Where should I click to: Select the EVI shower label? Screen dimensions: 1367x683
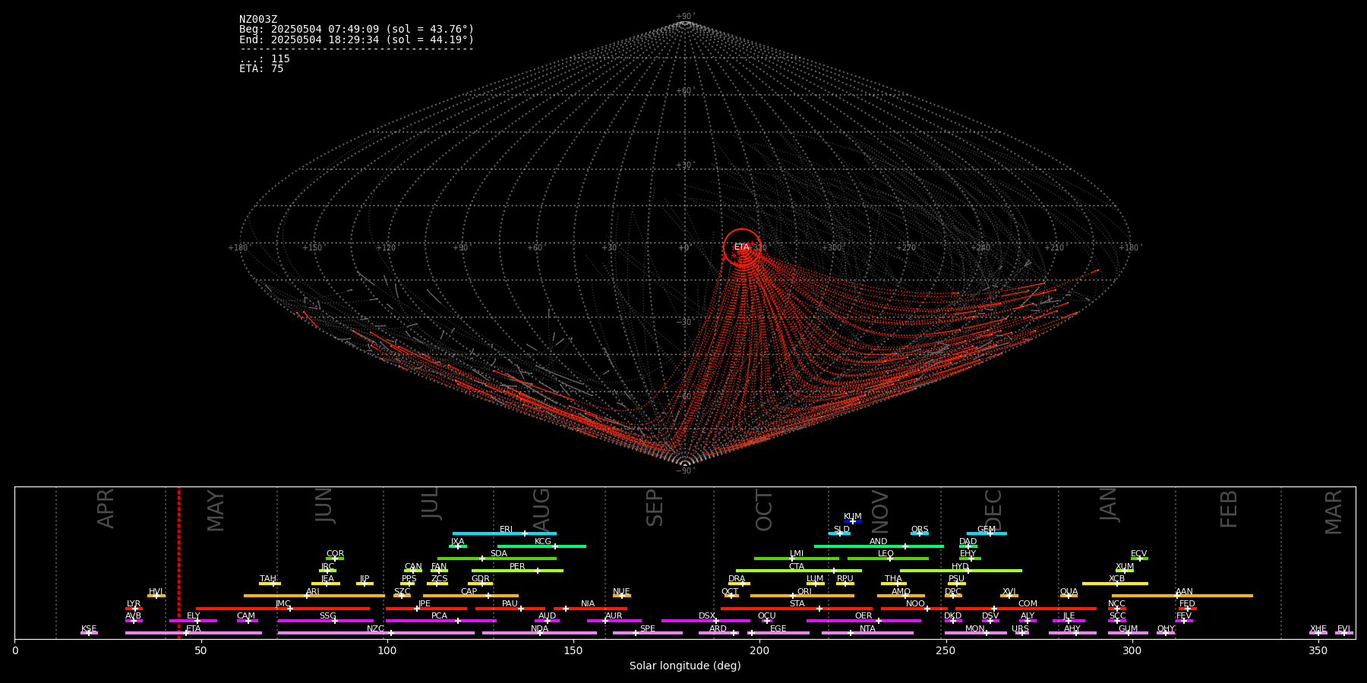click(x=1343, y=629)
